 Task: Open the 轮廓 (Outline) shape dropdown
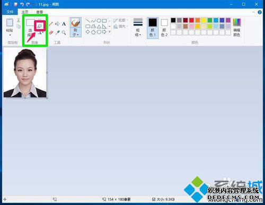(x=120, y=20)
